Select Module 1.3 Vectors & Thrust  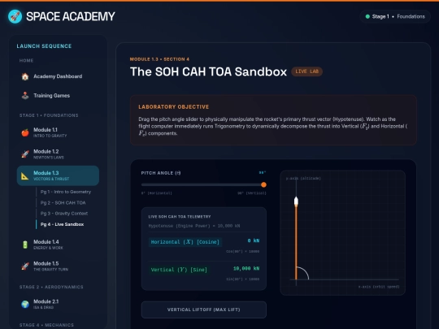click(x=58, y=175)
